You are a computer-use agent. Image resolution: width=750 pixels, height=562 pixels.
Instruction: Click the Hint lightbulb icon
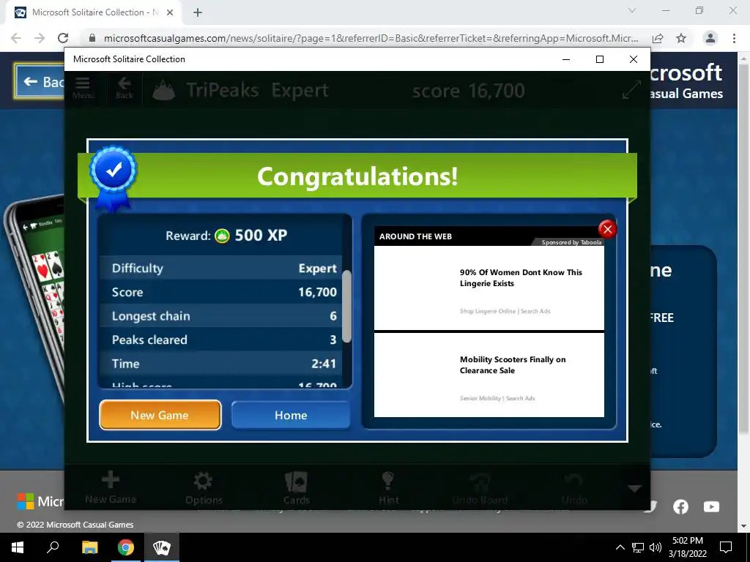388,488
